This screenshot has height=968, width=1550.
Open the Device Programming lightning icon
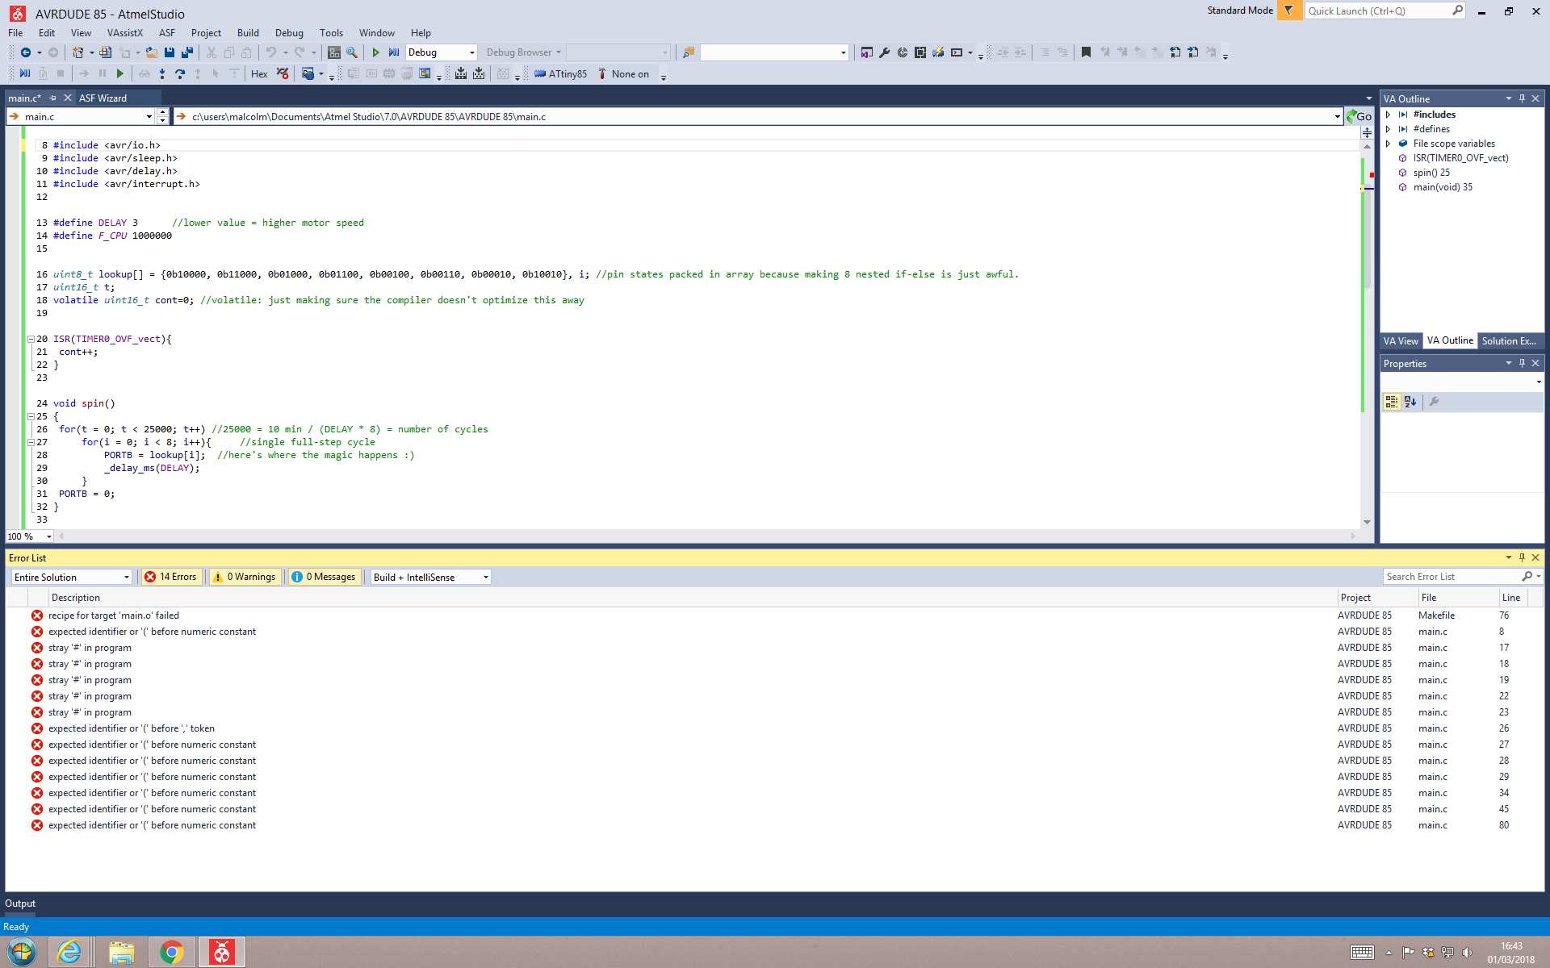pos(937,52)
